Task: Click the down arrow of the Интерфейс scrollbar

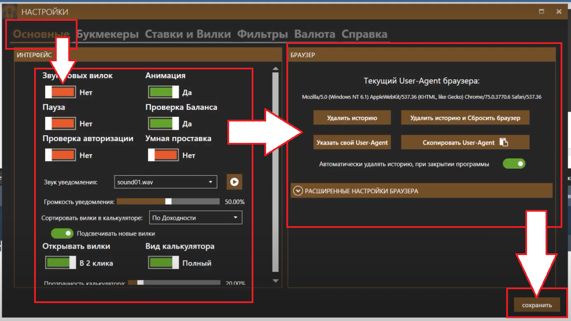Action: pyautogui.click(x=276, y=281)
